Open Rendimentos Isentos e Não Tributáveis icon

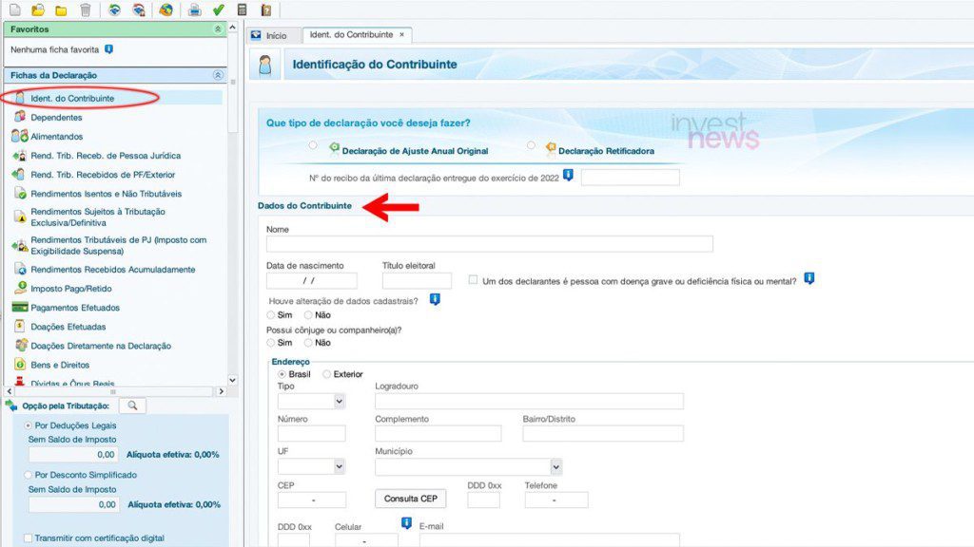[21, 194]
